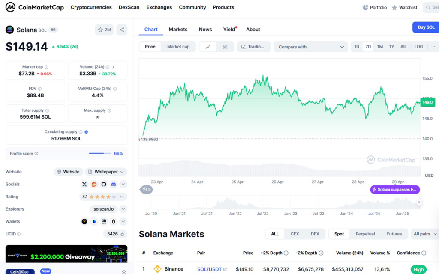Select the candlestick chart style
The width and height of the screenshot is (439, 274).
(225, 47)
